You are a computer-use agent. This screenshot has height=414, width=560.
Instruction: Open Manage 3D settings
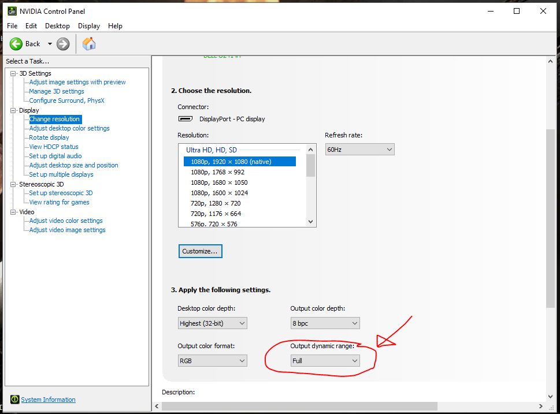pos(57,91)
